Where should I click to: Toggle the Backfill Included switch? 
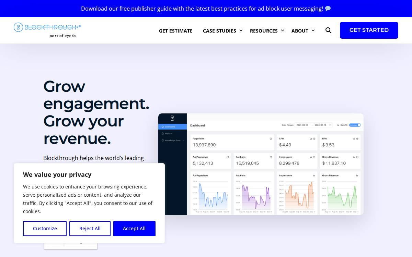pos(355,125)
